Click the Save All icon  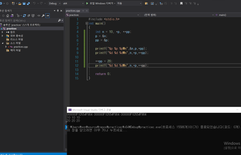(x=29, y=3)
